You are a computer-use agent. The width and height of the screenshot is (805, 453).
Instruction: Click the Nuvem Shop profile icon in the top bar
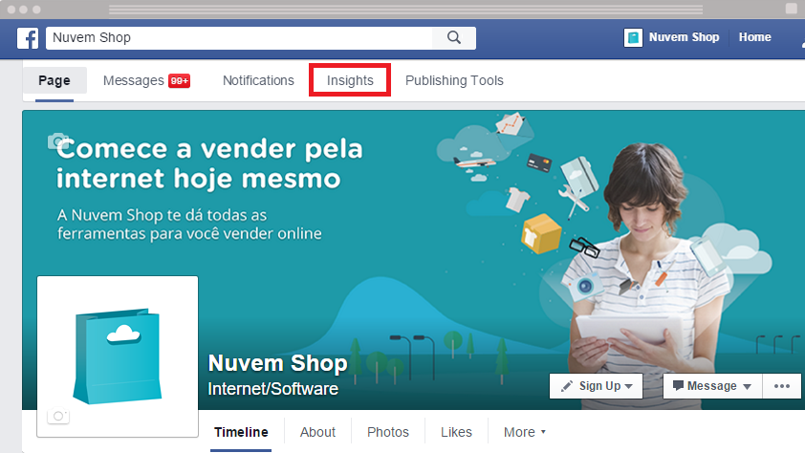633,37
